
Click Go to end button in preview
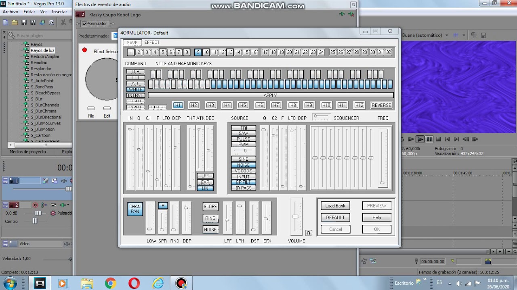coord(456,139)
